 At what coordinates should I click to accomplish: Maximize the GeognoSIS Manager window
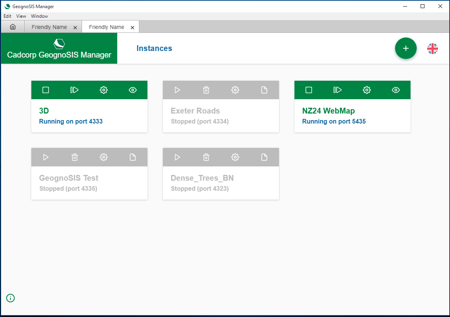click(x=423, y=6)
